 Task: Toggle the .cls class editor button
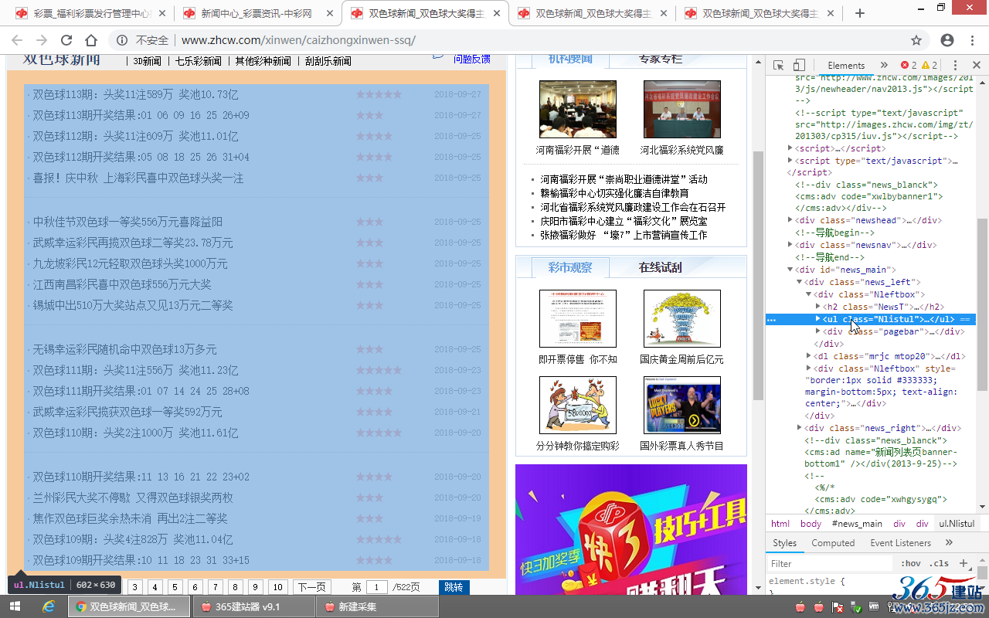tap(940, 563)
